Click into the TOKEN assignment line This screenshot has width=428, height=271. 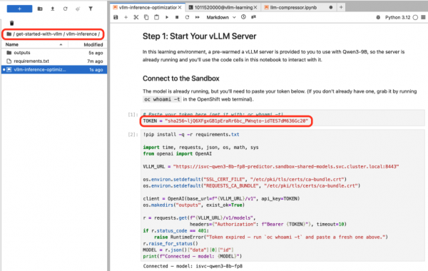225,121
